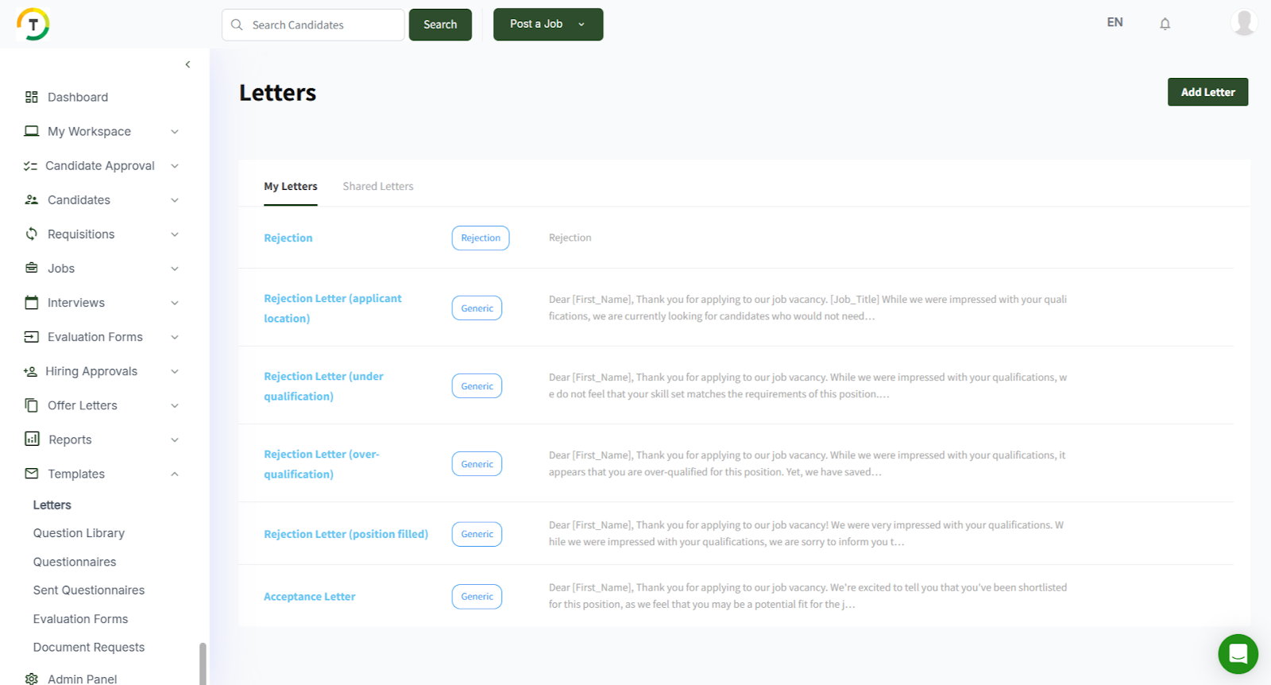This screenshot has width=1271, height=685.
Task: Open the live chat widget
Action: [x=1238, y=653]
